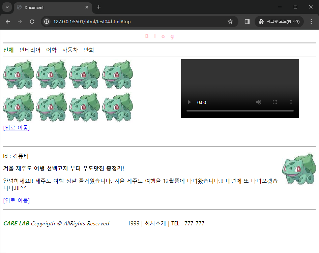
Task: Open the incognito mode indicator button
Action: pyautogui.click(x=279, y=22)
